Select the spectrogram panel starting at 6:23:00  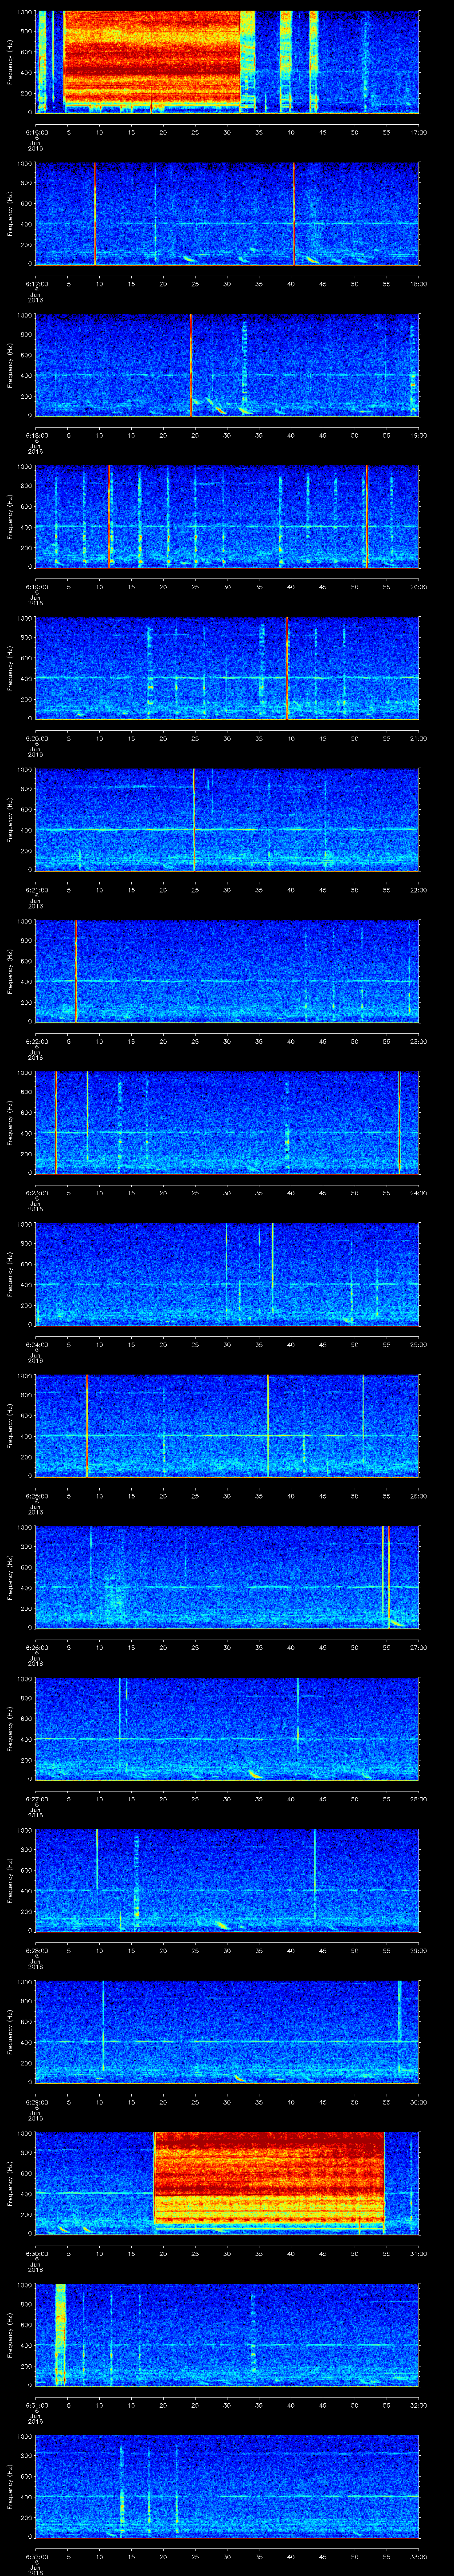click(x=227, y=1122)
